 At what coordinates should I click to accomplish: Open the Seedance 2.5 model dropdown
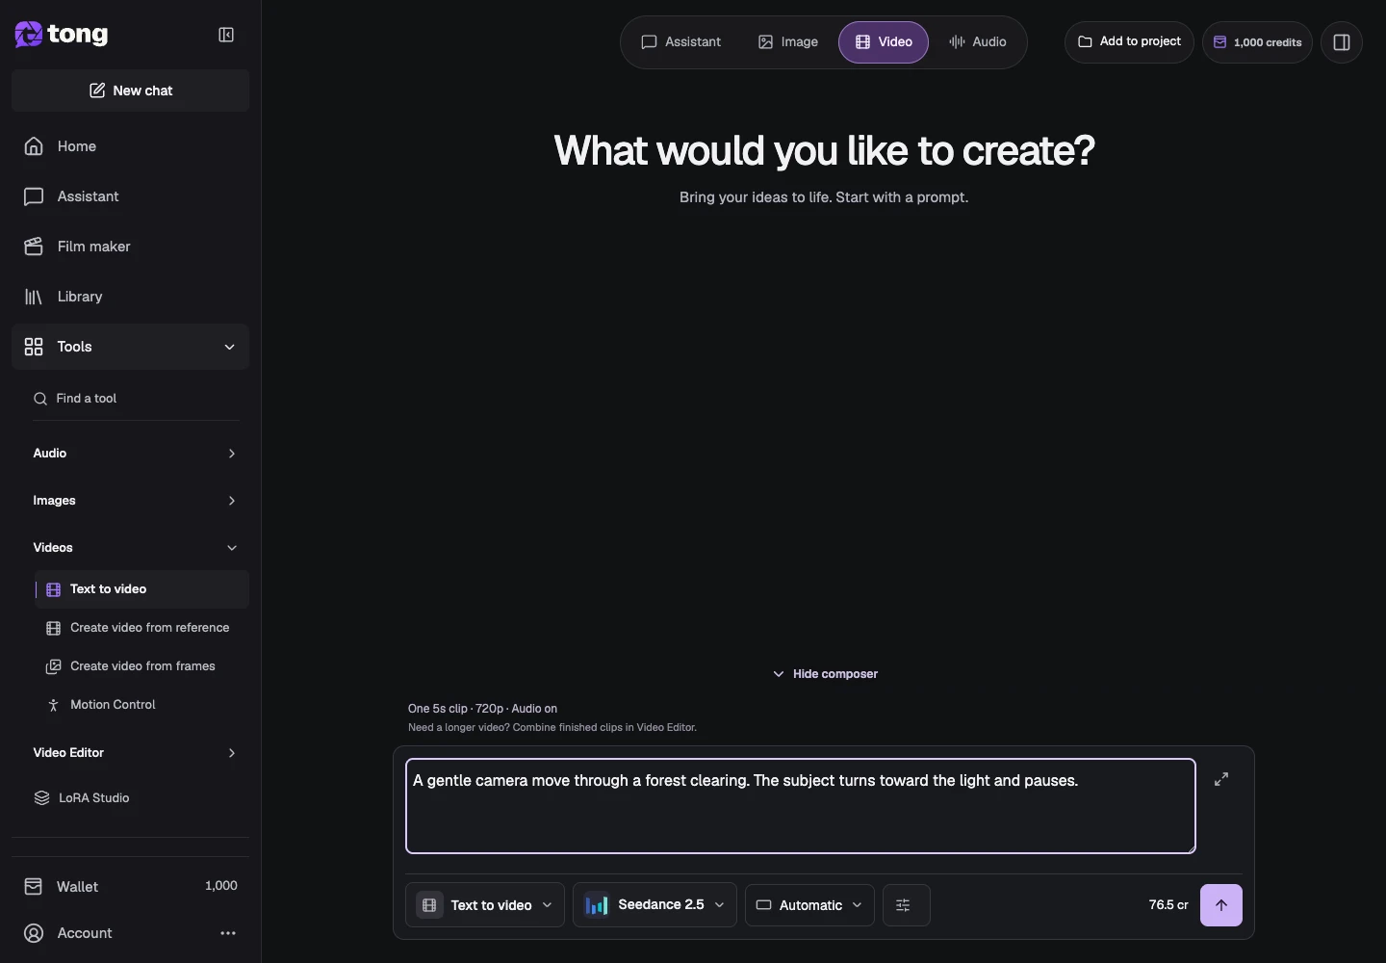point(654,905)
